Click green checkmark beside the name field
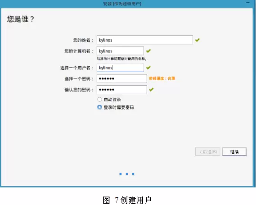 click(x=198, y=40)
